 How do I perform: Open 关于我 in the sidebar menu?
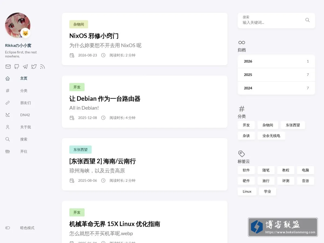click(26, 127)
